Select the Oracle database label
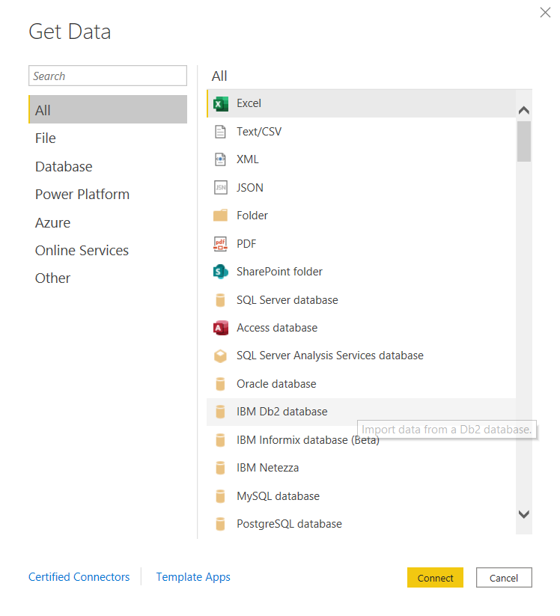Screen dimensions: 560x616 276,384
